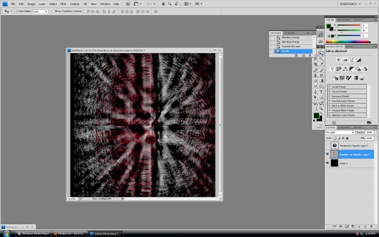This screenshot has width=379, height=237.
Task: Select the Magic Wand tool
Action: (x=322, y=59)
